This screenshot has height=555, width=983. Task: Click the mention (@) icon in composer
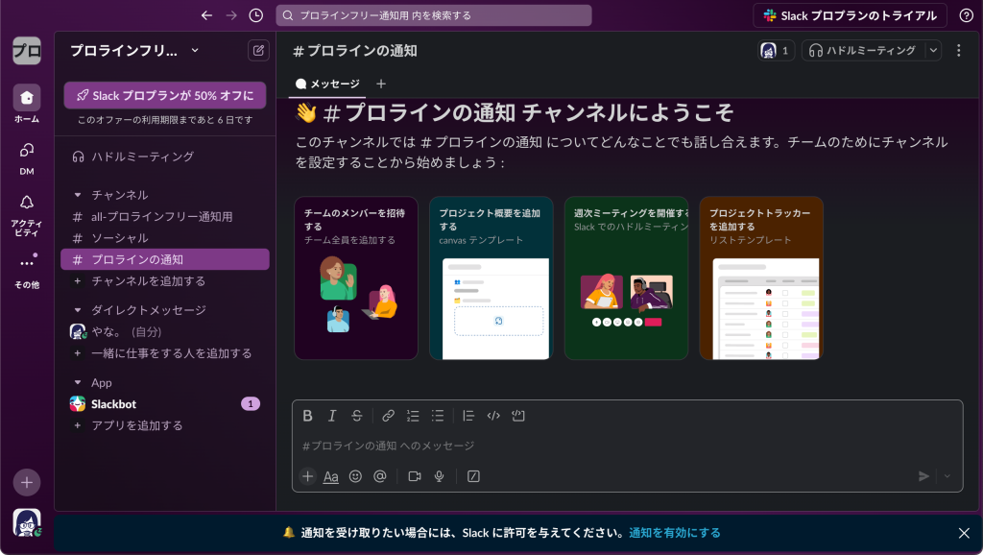pos(379,475)
